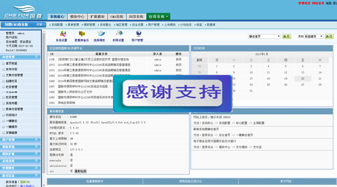Screen dimensions: 337x187
Task: Open the 选择模板 shortcut icon
Action: [100, 36]
